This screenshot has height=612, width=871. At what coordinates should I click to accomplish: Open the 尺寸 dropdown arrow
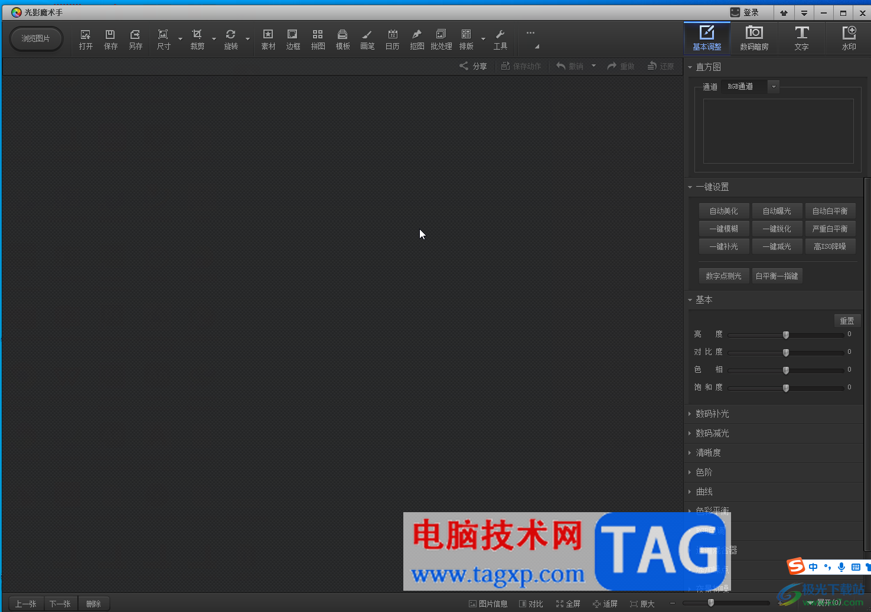point(180,40)
